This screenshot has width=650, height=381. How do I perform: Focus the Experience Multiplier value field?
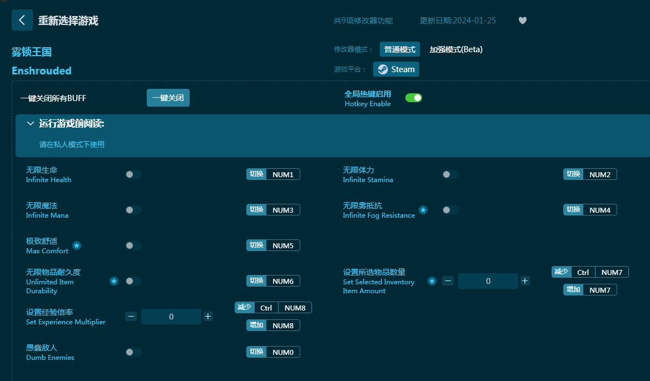[171, 317]
